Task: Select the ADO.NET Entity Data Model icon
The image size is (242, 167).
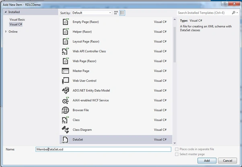Action: click(66, 91)
